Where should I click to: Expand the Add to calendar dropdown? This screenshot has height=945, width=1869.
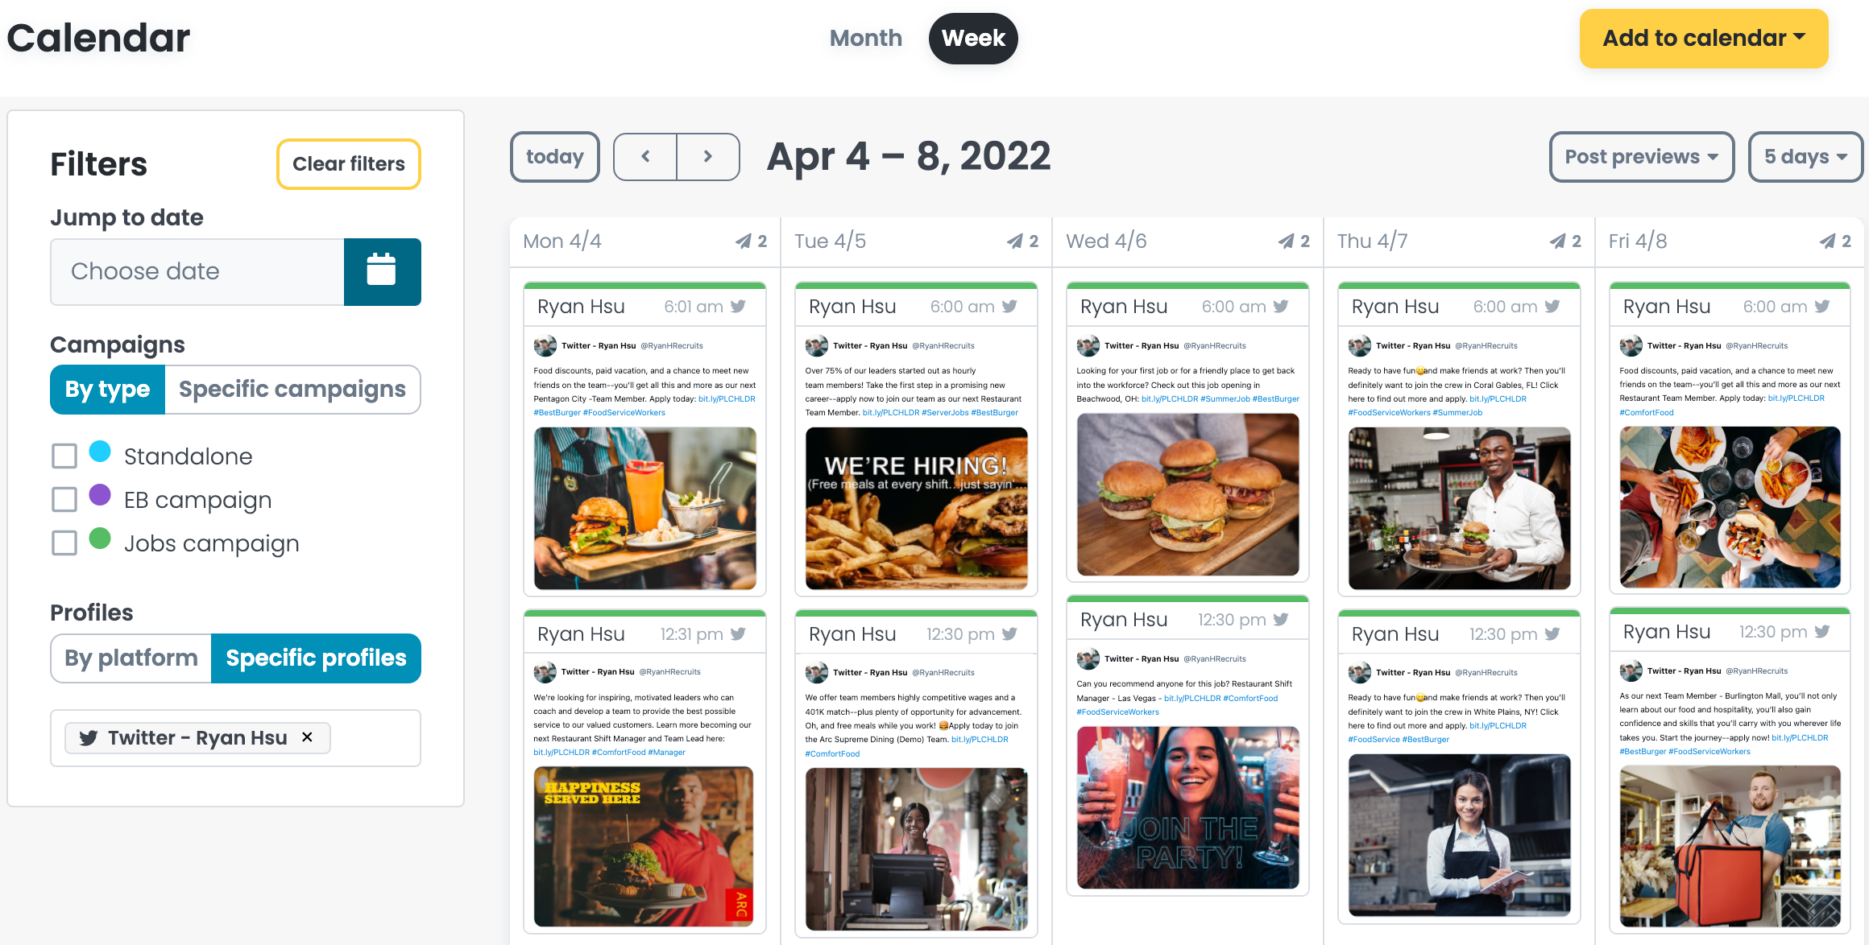pos(1703,39)
